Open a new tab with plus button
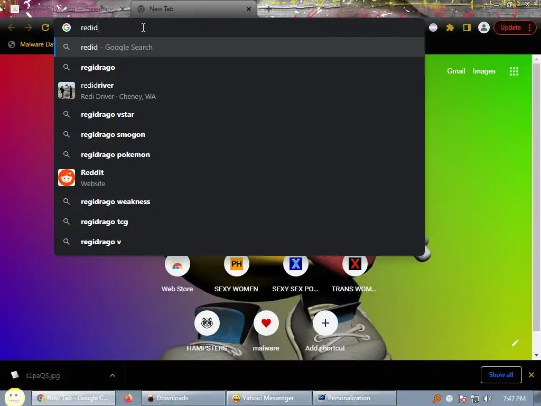The height and width of the screenshot is (406, 541). (269, 10)
